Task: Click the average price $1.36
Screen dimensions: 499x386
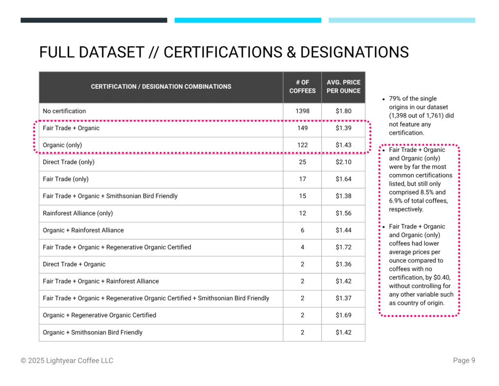Action: click(x=344, y=264)
